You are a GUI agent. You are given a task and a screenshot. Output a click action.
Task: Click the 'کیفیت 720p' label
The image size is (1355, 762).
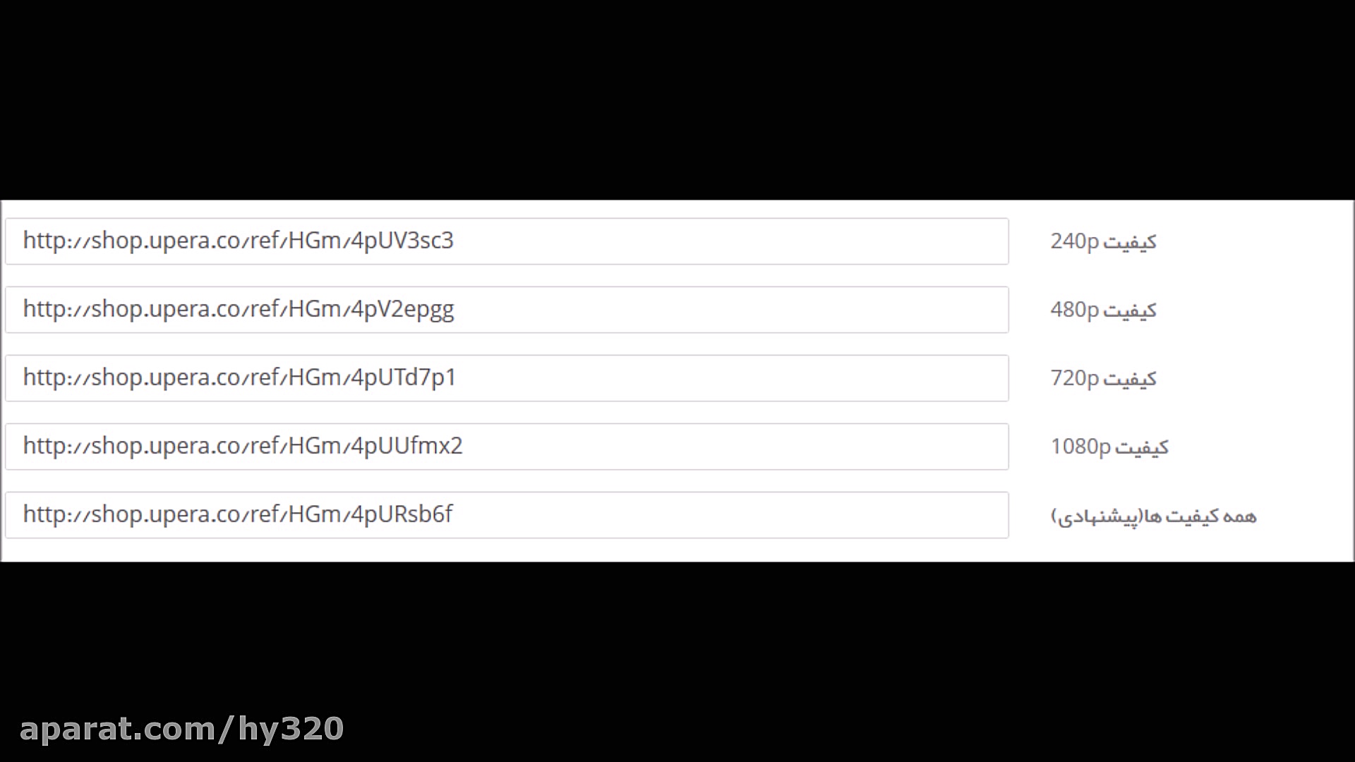point(1103,378)
